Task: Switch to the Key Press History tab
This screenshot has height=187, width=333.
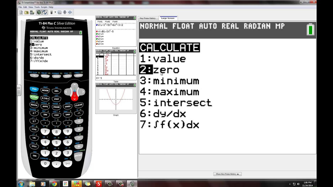Action: click(148, 18)
